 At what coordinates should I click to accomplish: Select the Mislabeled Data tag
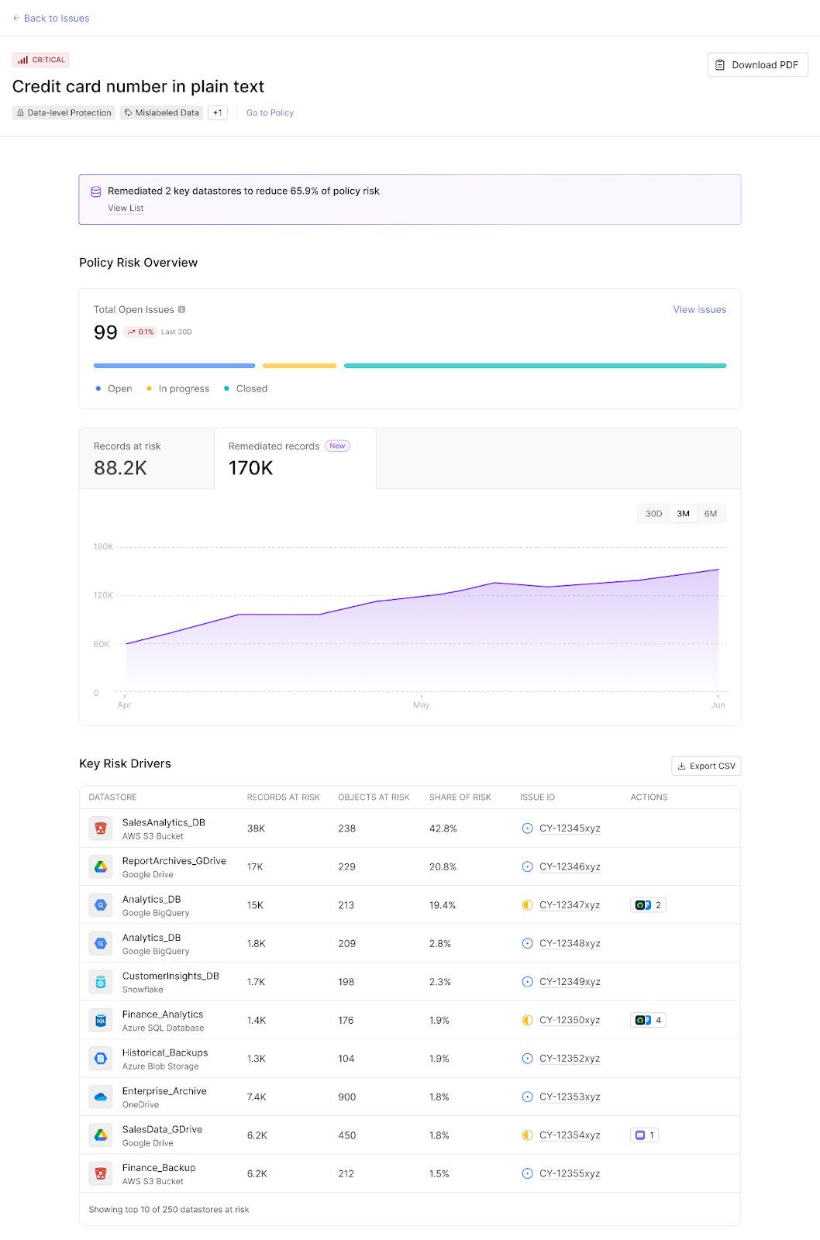(x=161, y=112)
